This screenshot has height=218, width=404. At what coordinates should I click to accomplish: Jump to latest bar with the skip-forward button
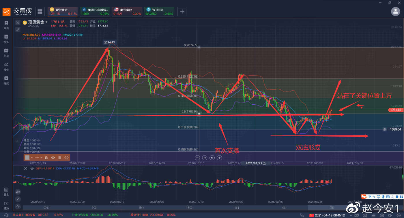coord(212,158)
